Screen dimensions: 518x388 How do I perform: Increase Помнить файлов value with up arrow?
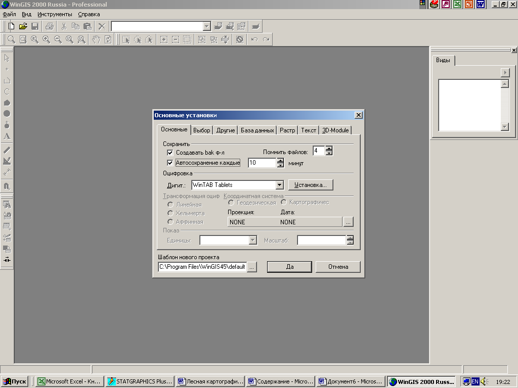(x=329, y=149)
